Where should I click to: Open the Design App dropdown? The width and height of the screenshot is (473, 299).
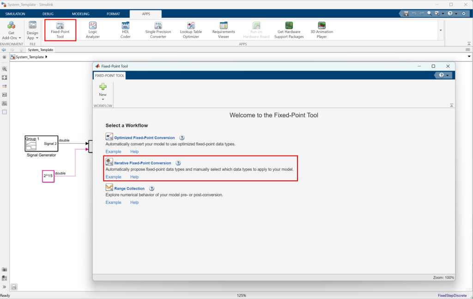[32, 30]
